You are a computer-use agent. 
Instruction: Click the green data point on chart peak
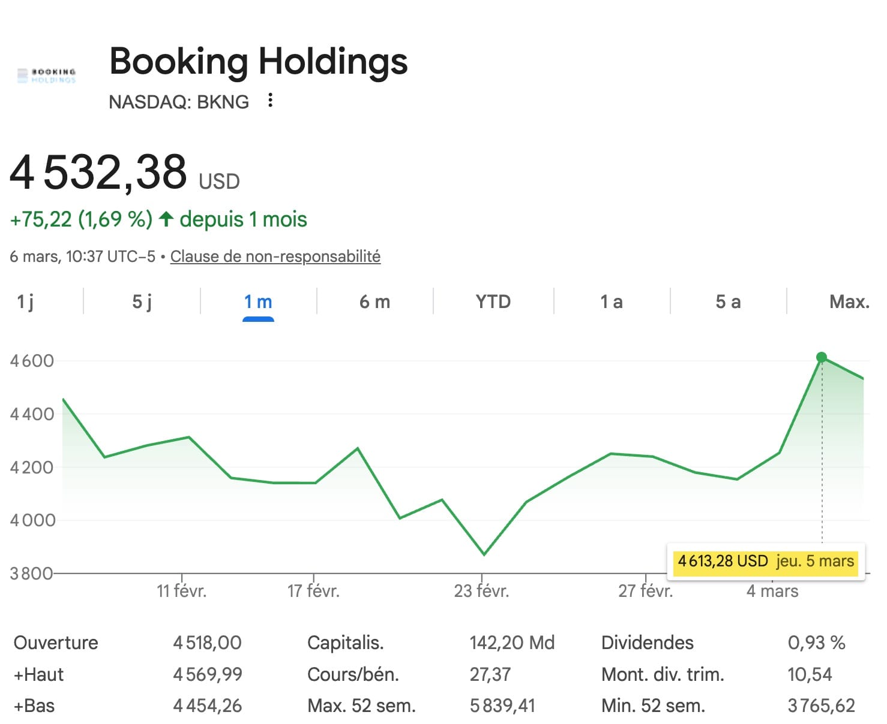click(822, 358)
